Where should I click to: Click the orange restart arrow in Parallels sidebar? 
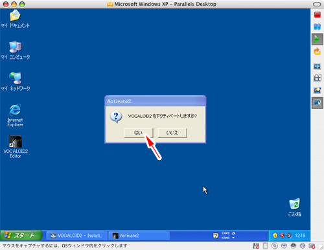(x=318, y=51)
